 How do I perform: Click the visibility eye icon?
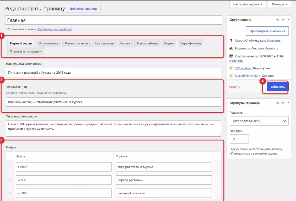click(x=231, y=49)
